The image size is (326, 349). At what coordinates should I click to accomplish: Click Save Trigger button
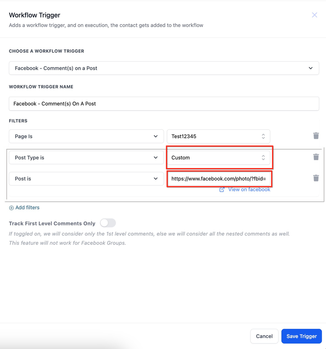tap(302, 336)
